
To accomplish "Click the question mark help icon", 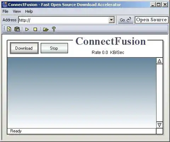I will [54, 29].
